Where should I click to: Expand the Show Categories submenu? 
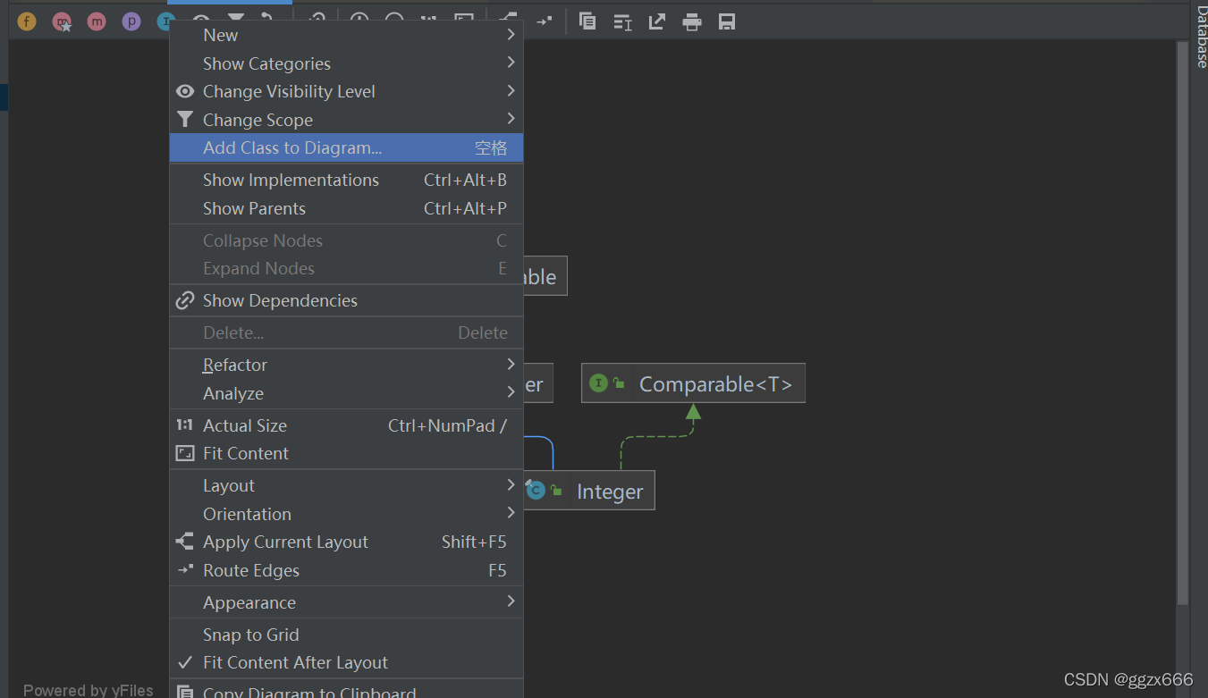click(346, 63)
